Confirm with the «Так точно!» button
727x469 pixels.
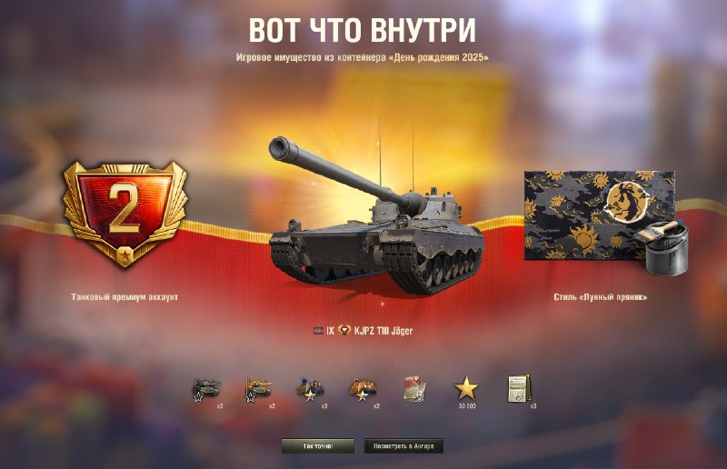(317, 446)
